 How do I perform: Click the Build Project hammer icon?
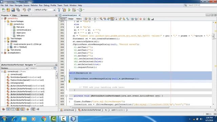point(59,10)
